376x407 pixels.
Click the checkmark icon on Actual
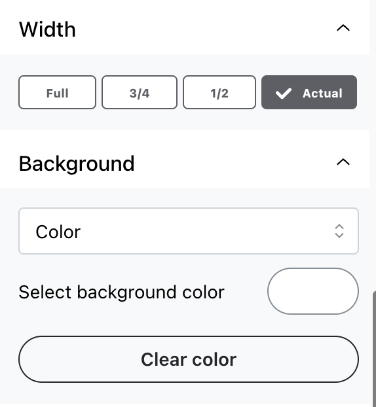coord(283,94)
